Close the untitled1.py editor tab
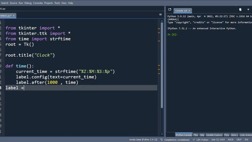The height and width of the screenshot is (142, 252). (14, 16)
